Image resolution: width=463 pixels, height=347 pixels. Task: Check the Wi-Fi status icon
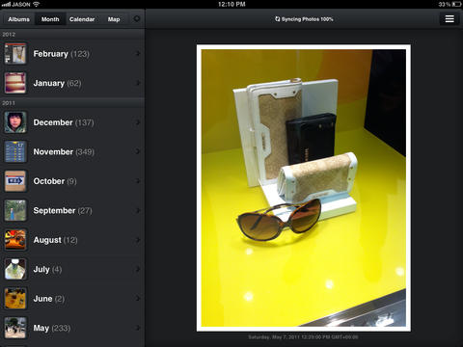(x=37, y=4)
